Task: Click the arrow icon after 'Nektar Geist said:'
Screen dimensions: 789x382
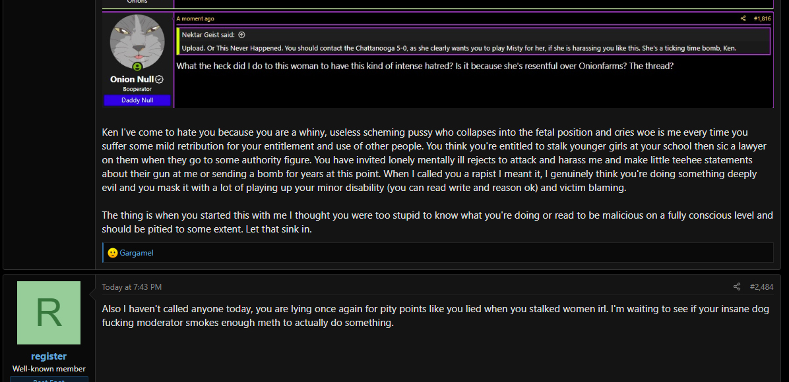Action: pyautogui.click(x=241, y=35)
